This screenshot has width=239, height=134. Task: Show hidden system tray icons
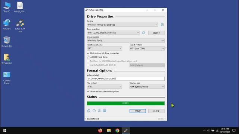click(x=204, y=131)
